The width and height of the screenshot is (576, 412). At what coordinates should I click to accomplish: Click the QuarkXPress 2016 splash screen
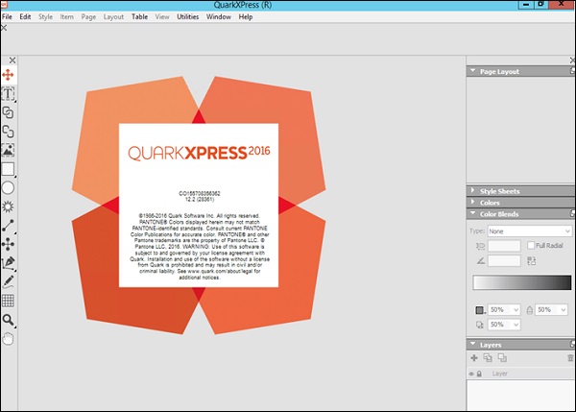(199, 206)
